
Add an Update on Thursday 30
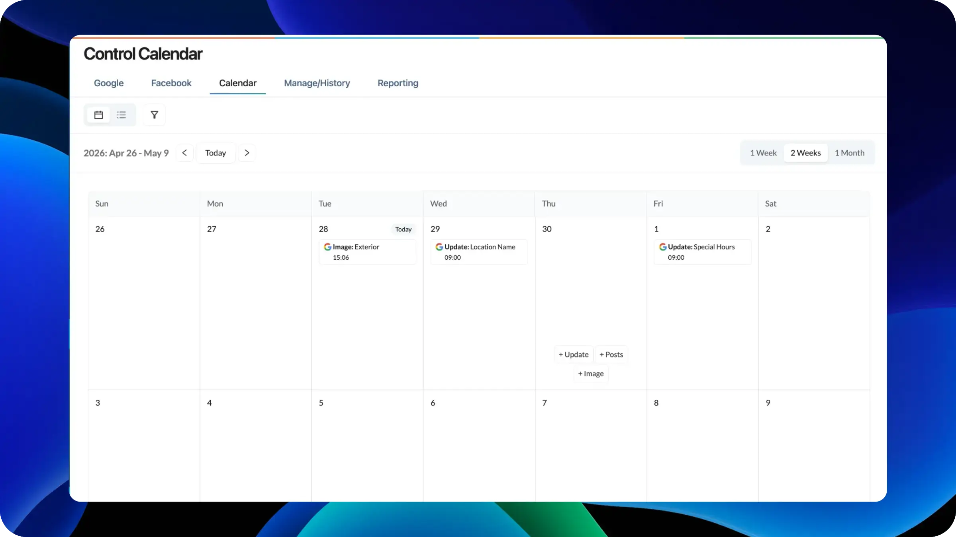574,354
